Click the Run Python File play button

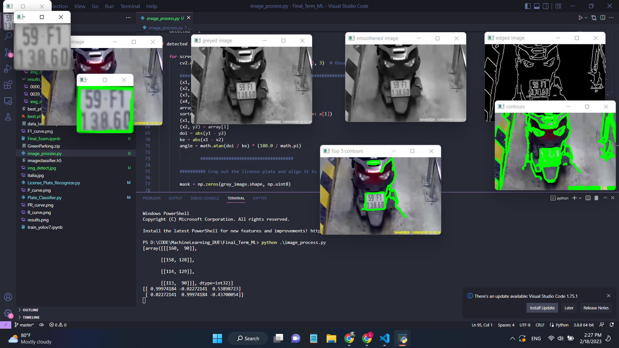click(580, 18)
